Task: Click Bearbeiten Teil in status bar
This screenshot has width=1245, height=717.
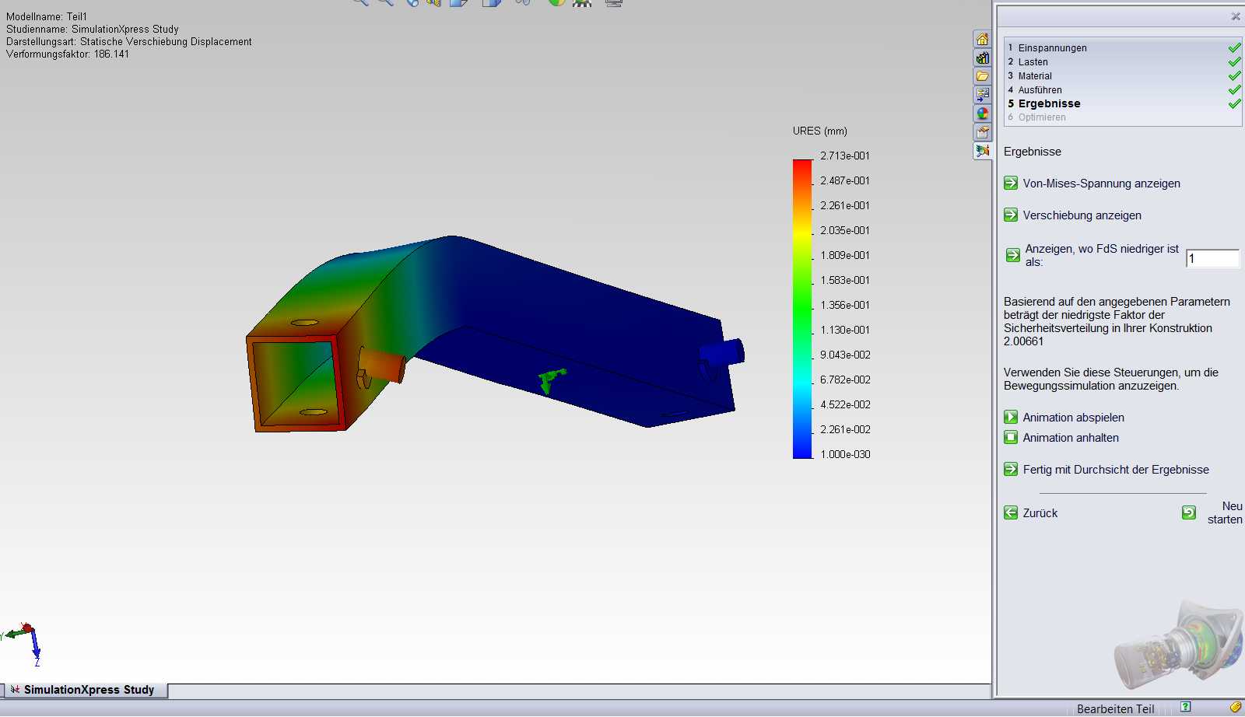Action: [1115, 708]
